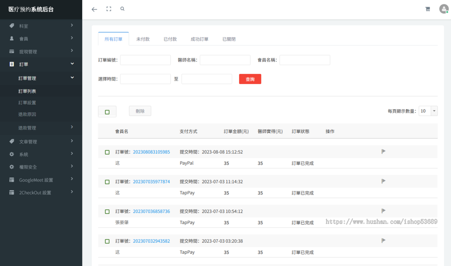Click the back arrow icon in top bar

coord(94,9)
